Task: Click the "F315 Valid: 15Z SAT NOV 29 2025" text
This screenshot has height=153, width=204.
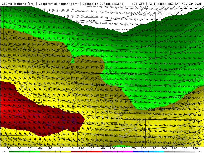Action: (175, 4)
